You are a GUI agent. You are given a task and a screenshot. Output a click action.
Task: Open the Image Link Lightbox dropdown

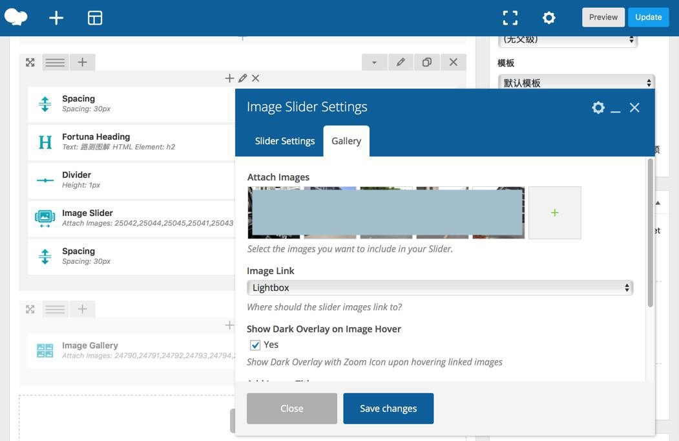(439, 288)
